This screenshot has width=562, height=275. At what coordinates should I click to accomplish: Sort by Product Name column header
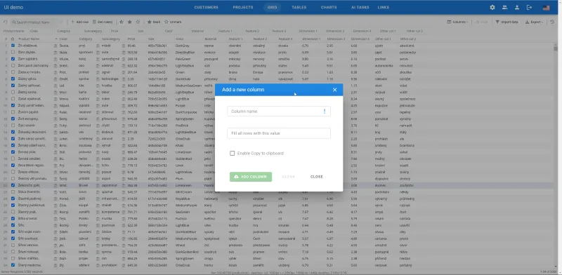(29, 39)
